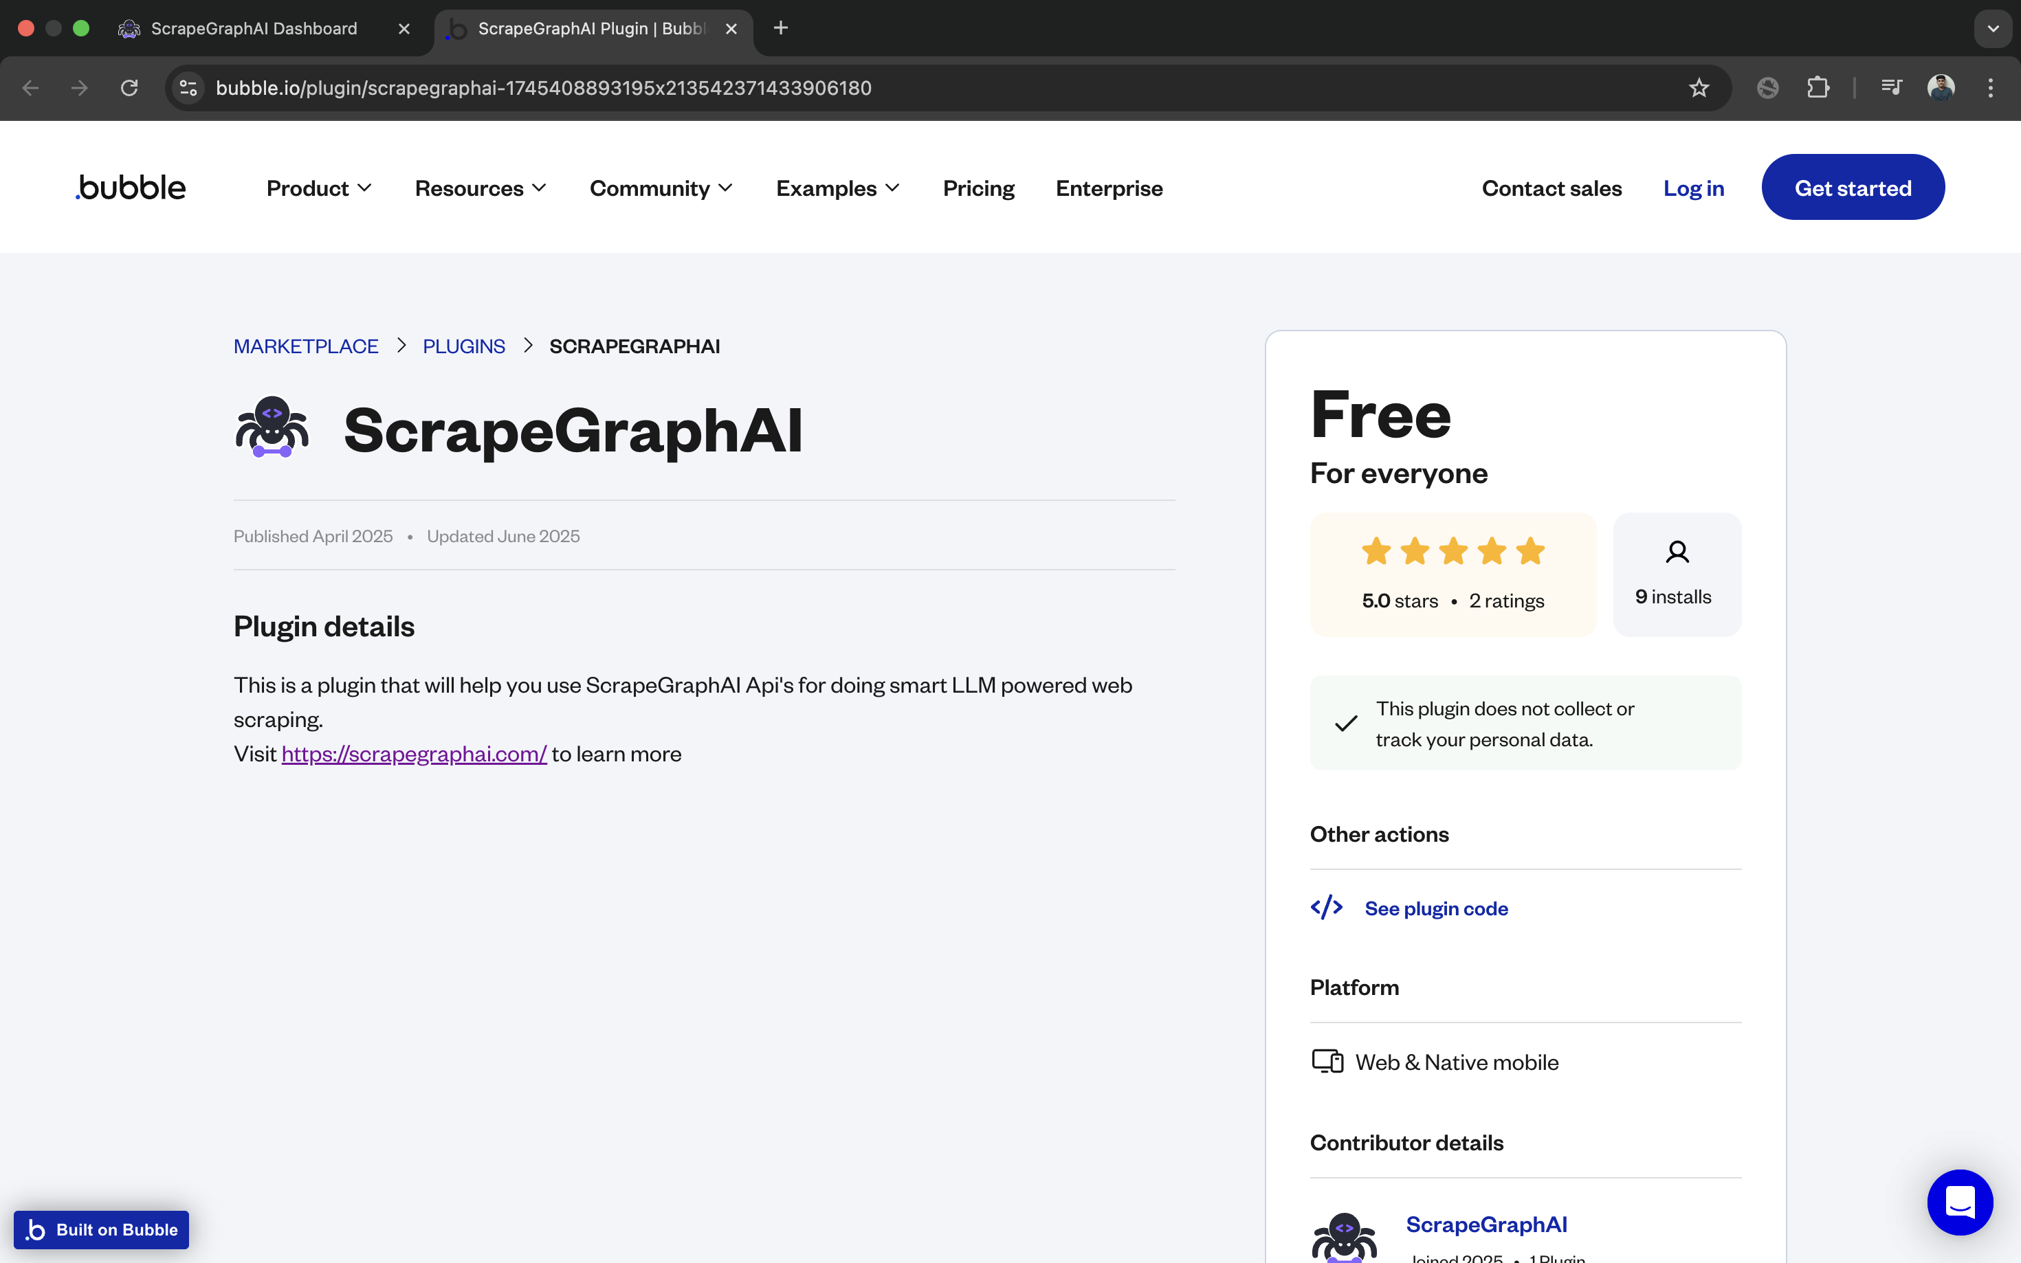Click the browser back arrow
The height and width of the screenshot is (1263, 2021).
click(x=31, y=88)
